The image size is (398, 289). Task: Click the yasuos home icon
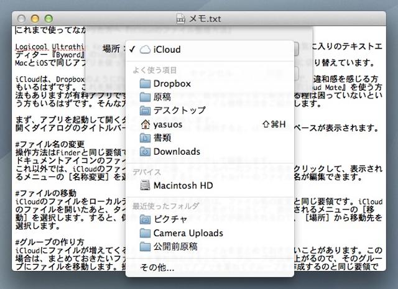pyautogui.click(x=146, y=124)
